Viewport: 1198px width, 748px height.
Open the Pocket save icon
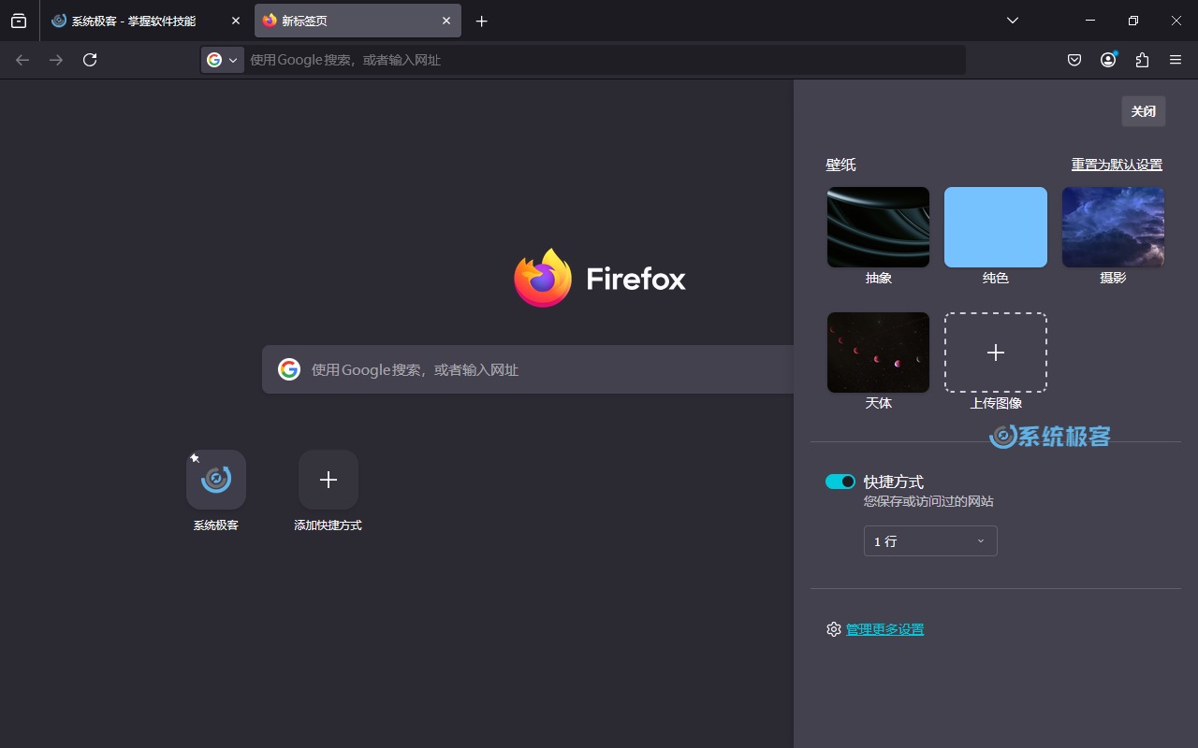tap(1074, 60)
